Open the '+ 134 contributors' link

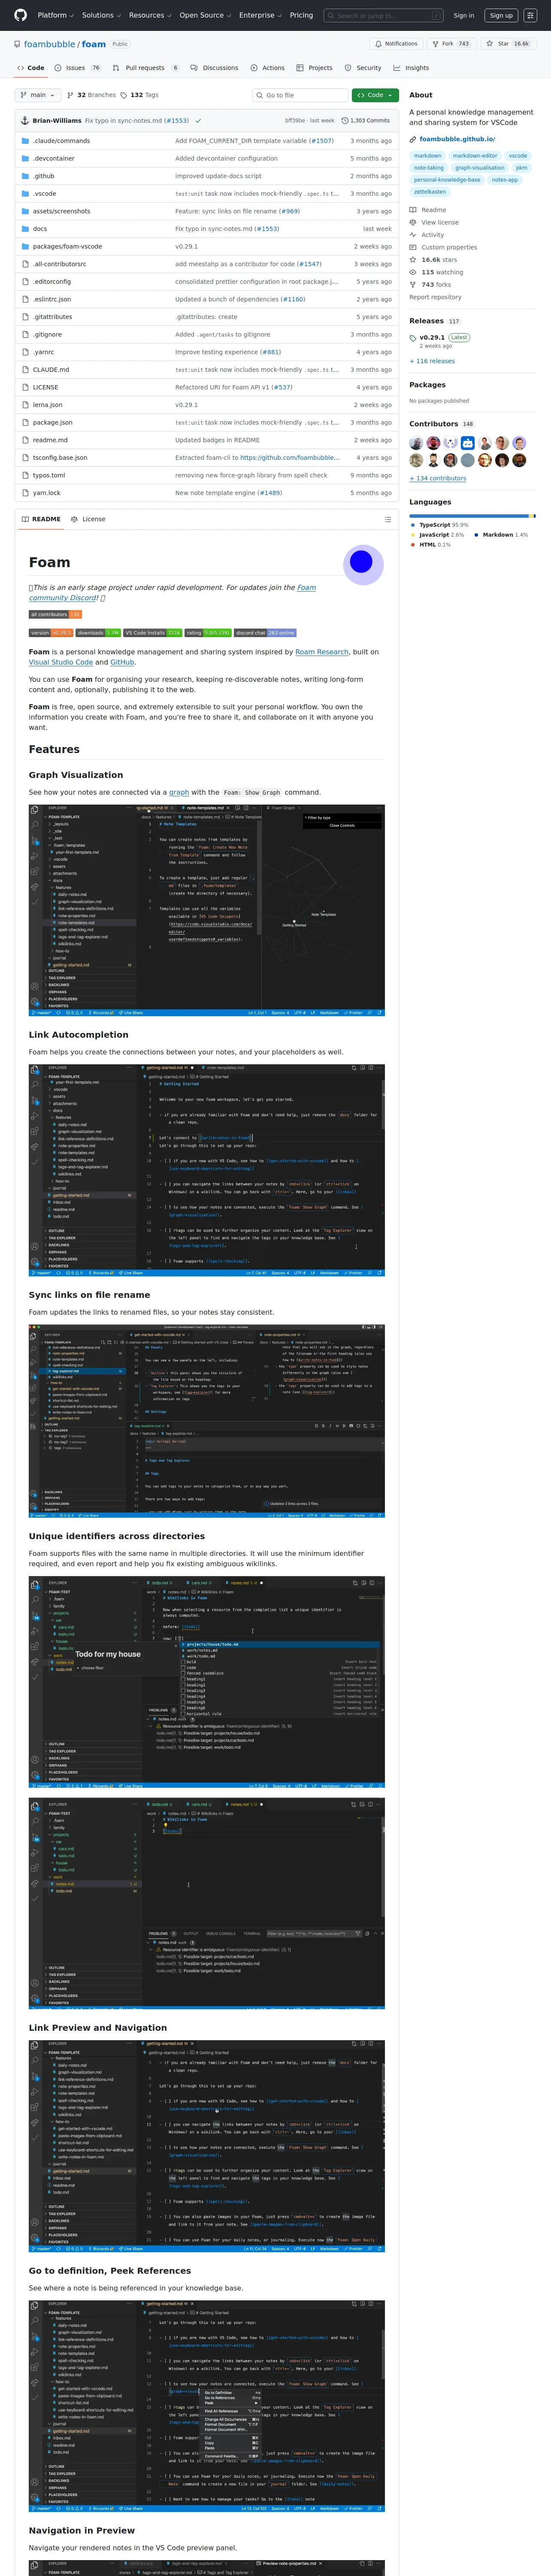(438, 478)
